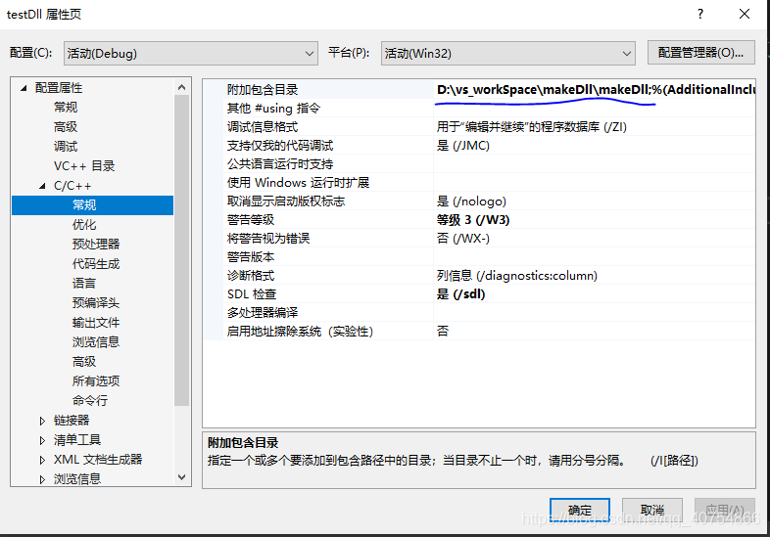
Task: Select 预处理器 under C/C++
Action: coord(96,245)
